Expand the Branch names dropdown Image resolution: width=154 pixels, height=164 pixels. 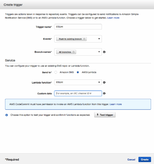pos(99,52)
